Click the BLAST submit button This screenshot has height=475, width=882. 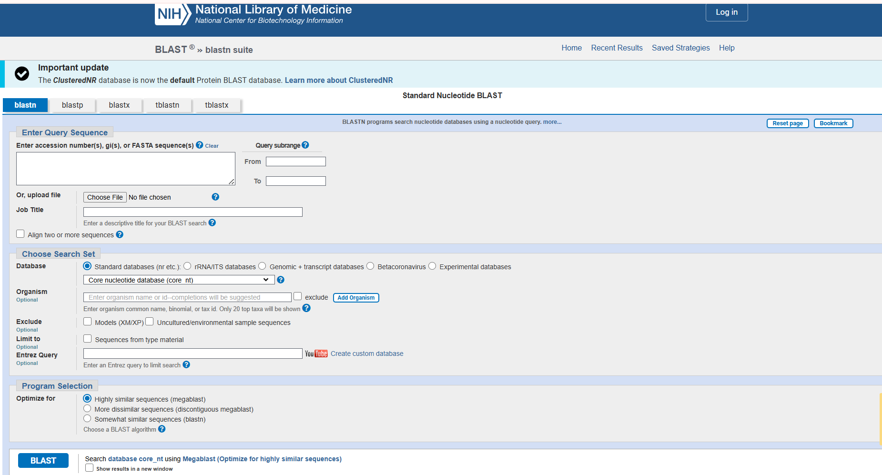tap(43, 461)
